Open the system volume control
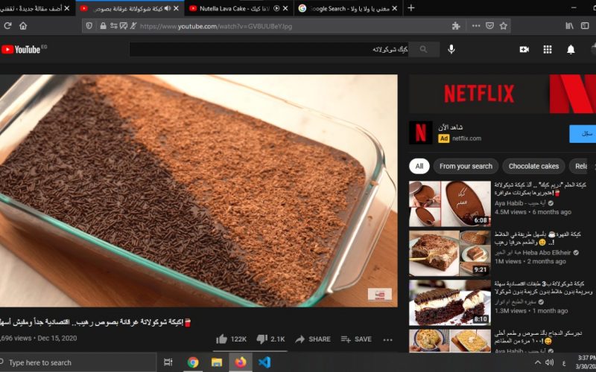Image resolution: width=596 pixels, height=372 pixels. point(549,363)
